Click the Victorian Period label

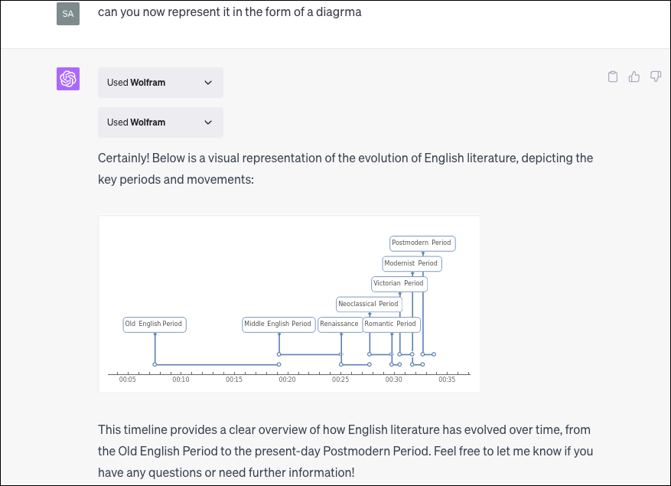tap(399, 283)
